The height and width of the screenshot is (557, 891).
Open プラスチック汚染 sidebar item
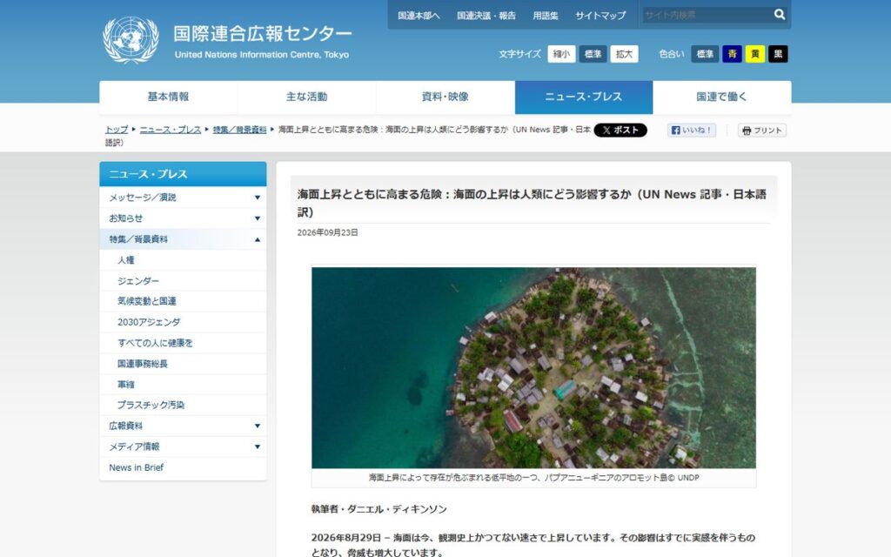tap(183, 405)
